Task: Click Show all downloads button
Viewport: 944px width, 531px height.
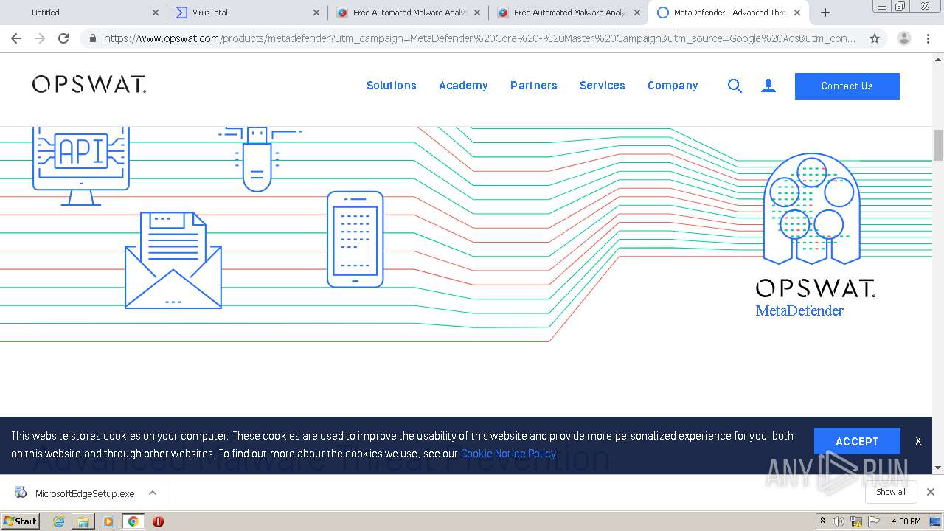Action: click(x=891, y=492)
